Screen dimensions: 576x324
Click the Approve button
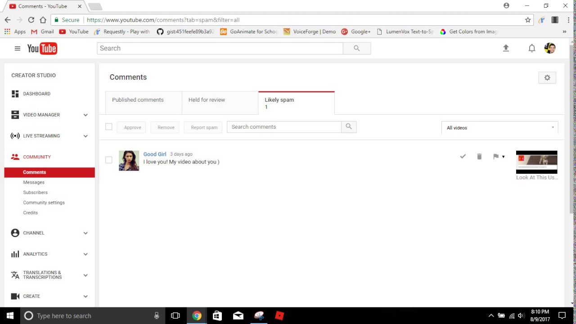pos(132,127)
